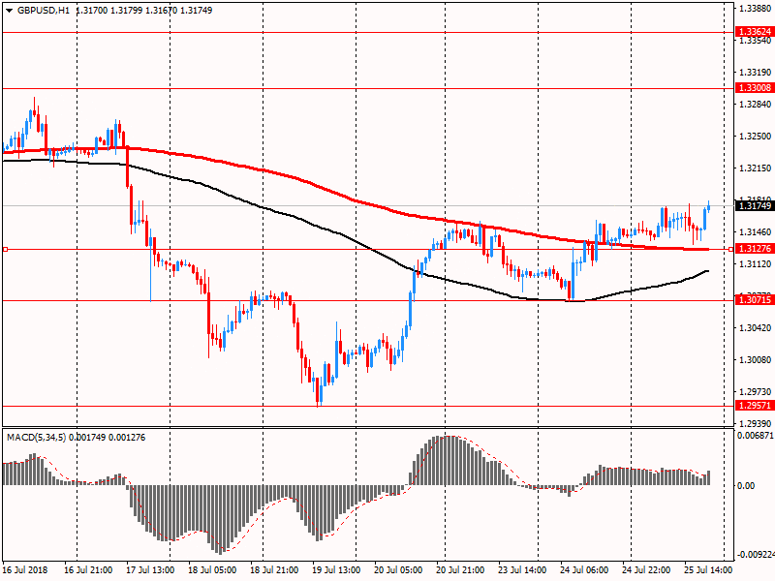The height and width of the screenshot is (581, 775).
Task: Click the 20 Jul 05:00 time label
Action: tap(398, 570)
